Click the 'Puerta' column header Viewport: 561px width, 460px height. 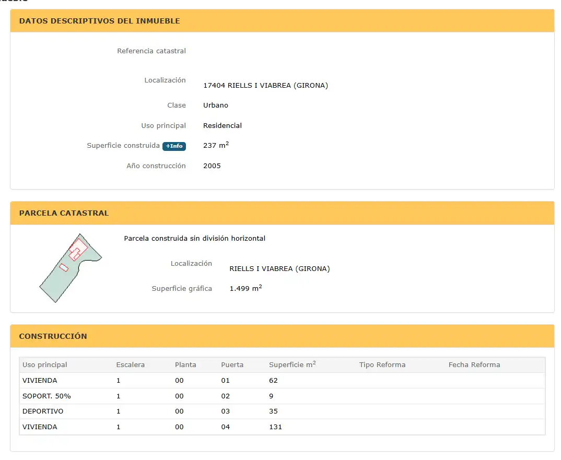coord(232,365)
